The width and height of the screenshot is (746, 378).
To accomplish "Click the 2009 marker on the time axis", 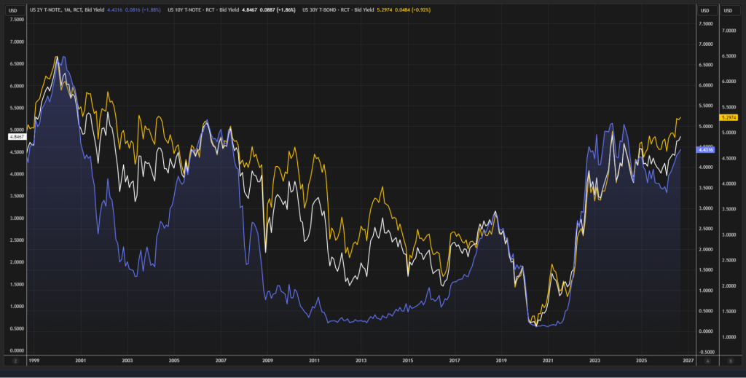I will click(x=267, y=361).
